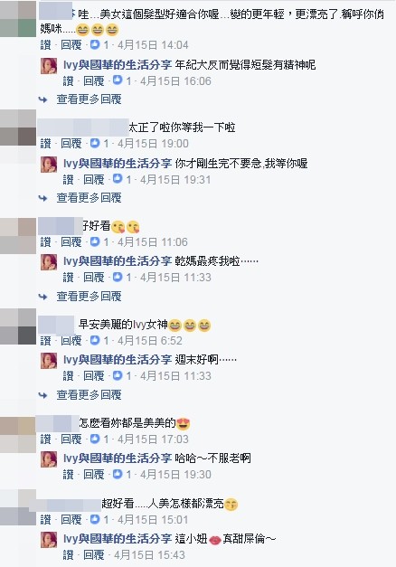Like the 這小妞真甜屎倫 reply with 讚
Screen dimensions: 396x567
click(68, 554)
